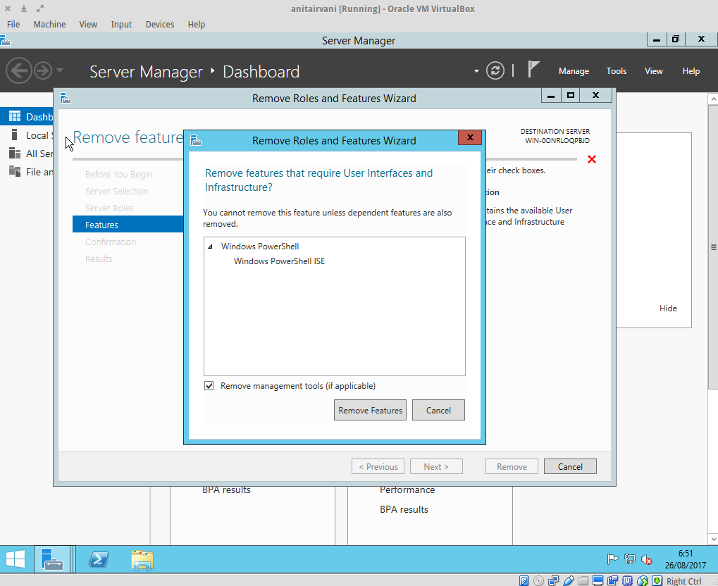This screenshot has height=586, width=718.
Task: Click the VirtualBox USB pen status icon
Action: click(568, 580)
